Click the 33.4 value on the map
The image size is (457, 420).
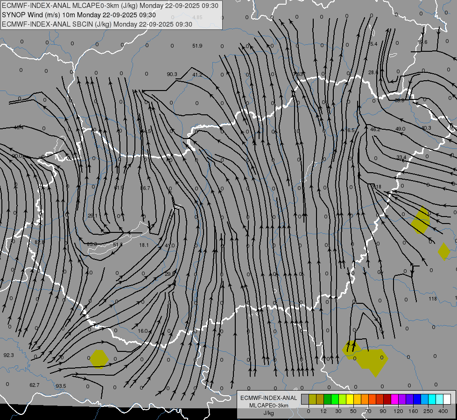(x=401, y=157)
